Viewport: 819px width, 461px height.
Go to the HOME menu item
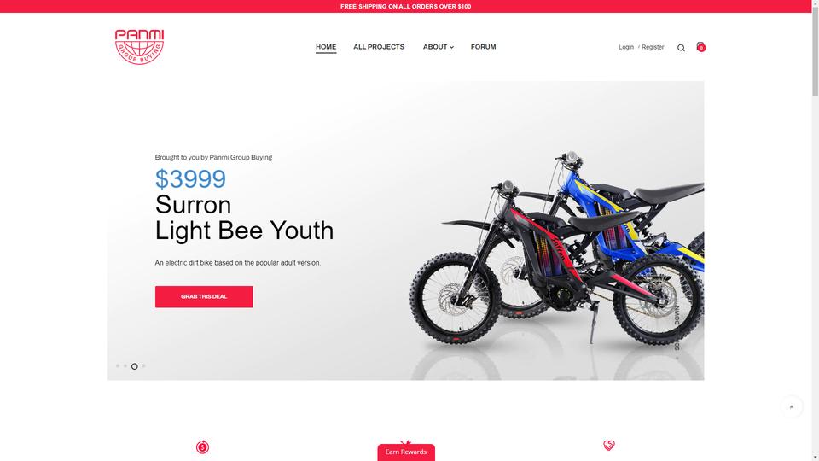326,47
